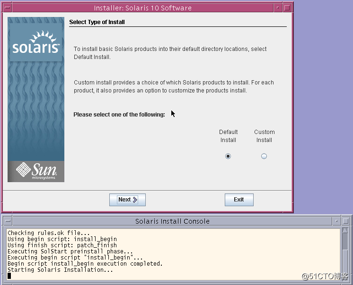Click the 'Custom Install' label
Viewport: 353px width, 285px height.
265,136
